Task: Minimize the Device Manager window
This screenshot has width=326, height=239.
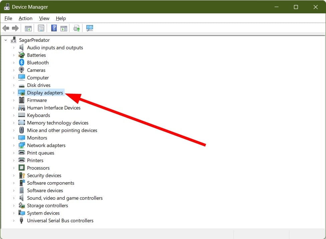Action: (x=276, y=7)
